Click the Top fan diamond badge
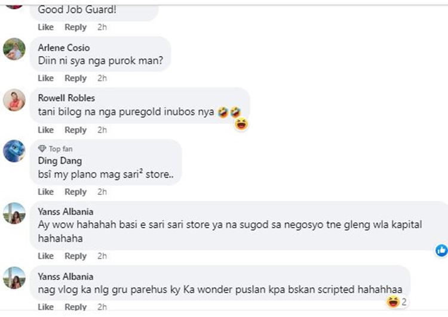The image size is (448, 317). point(42,149)
